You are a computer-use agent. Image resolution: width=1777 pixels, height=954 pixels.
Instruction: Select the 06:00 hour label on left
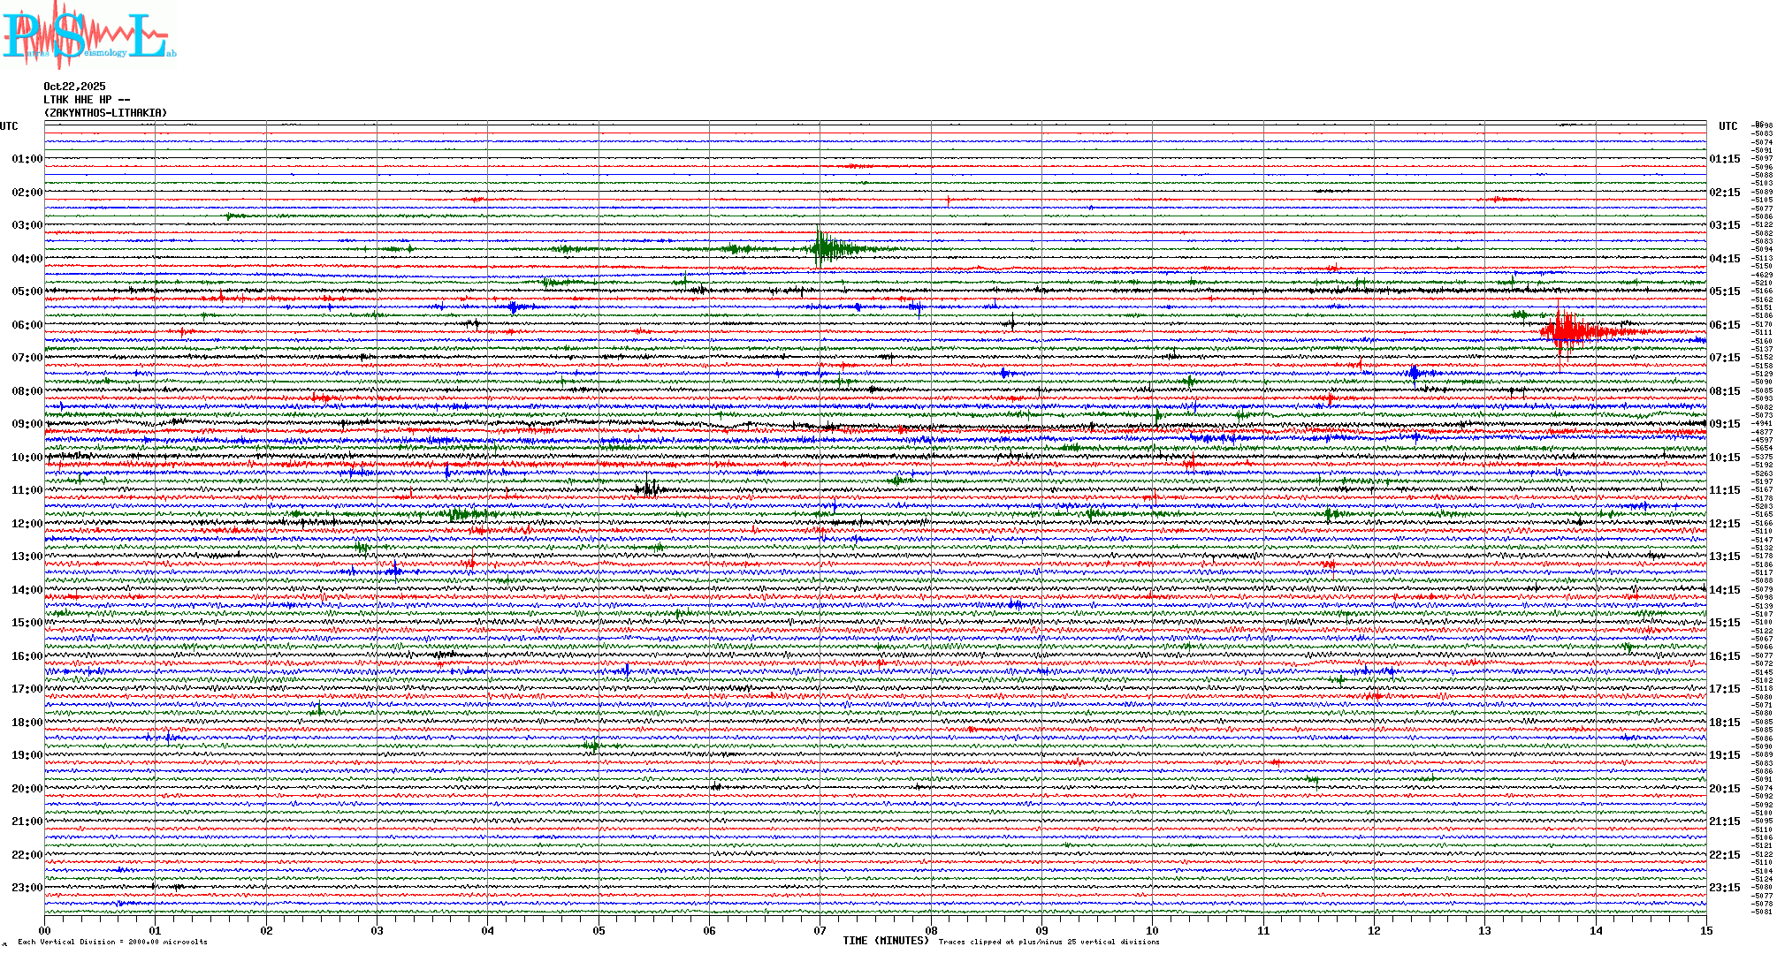coord(27,325)
